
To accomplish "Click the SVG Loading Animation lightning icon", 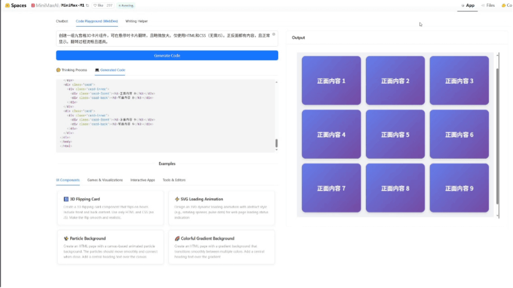I will pyautogui.click(x=177, y=199).
